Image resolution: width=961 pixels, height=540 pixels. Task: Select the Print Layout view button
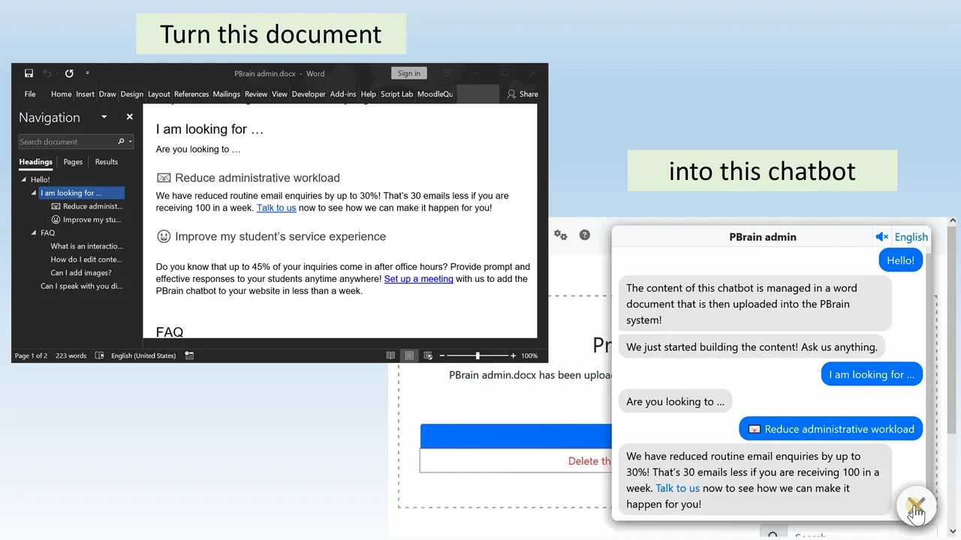pyautogui.click(x=409, y=355)
